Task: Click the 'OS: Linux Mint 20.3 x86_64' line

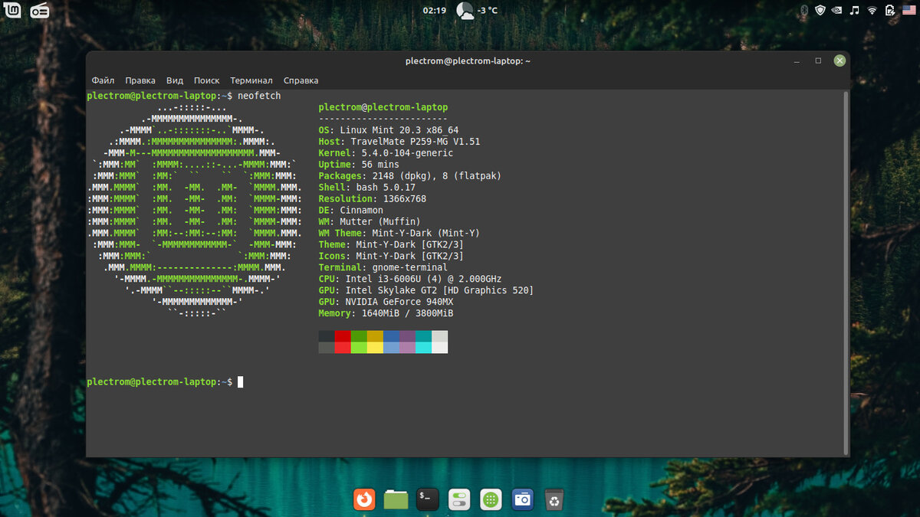Action: coord(389,130)
